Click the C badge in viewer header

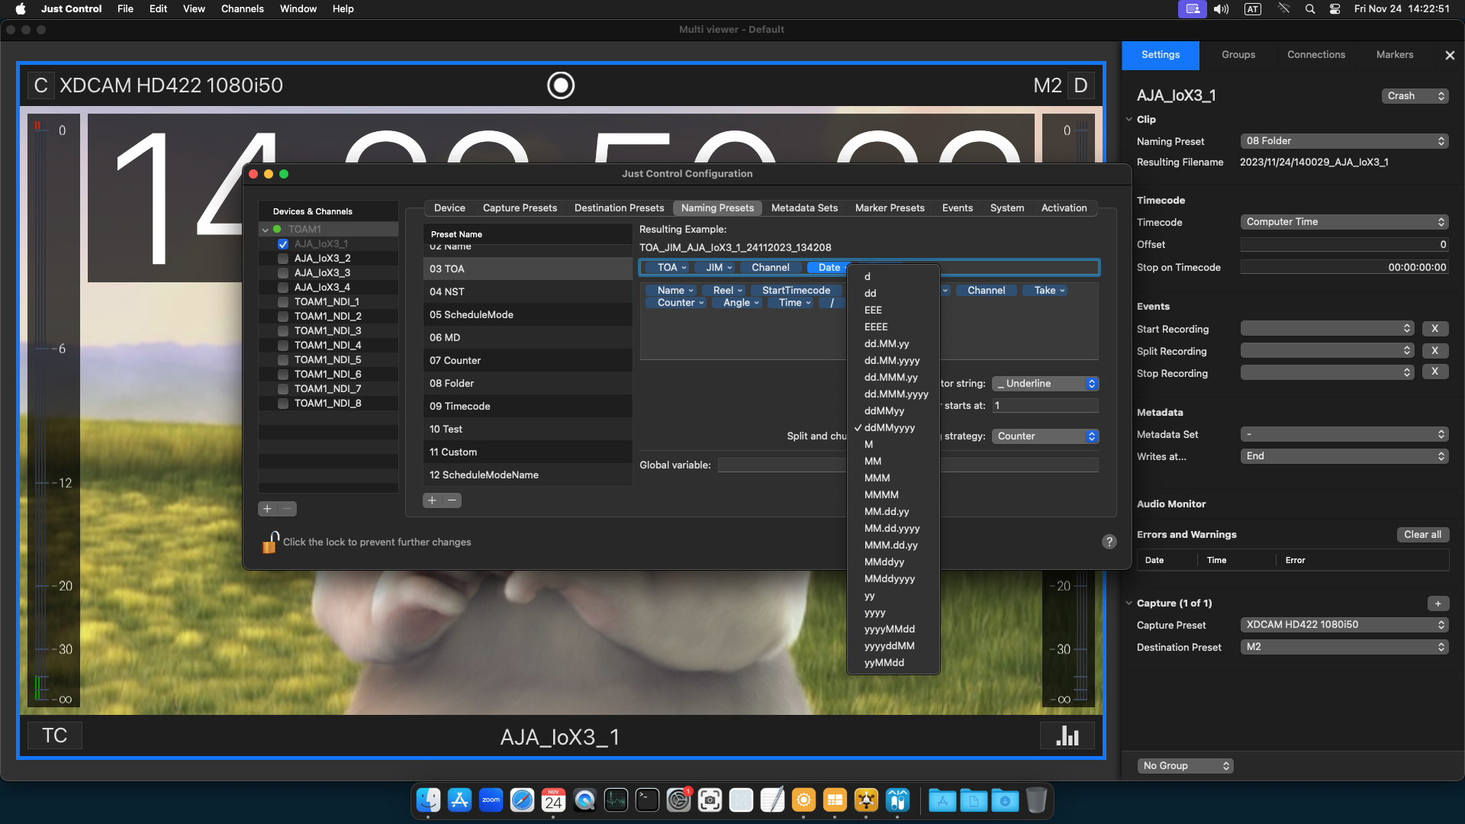tap(40, 85)
